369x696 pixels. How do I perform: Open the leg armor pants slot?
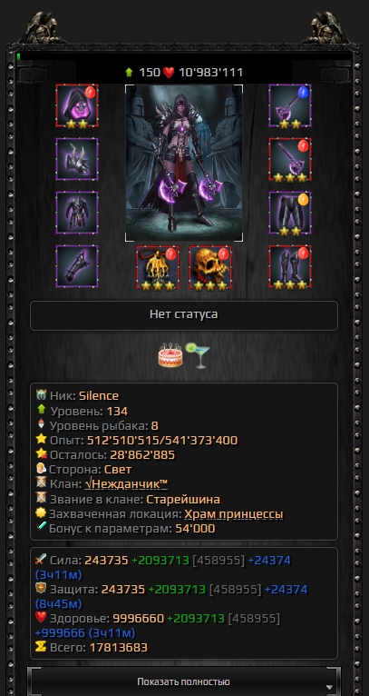pyautogui.click(x=290, y=213)
